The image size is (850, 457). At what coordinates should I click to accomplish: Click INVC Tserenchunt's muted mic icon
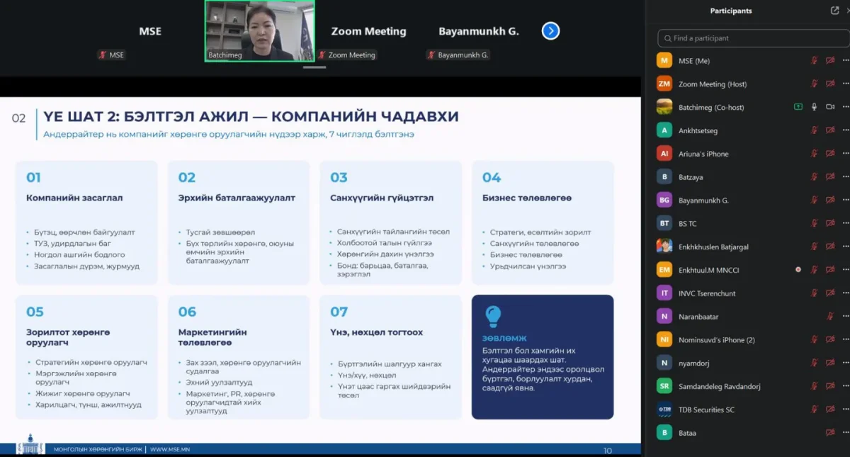tap(814, 293)
